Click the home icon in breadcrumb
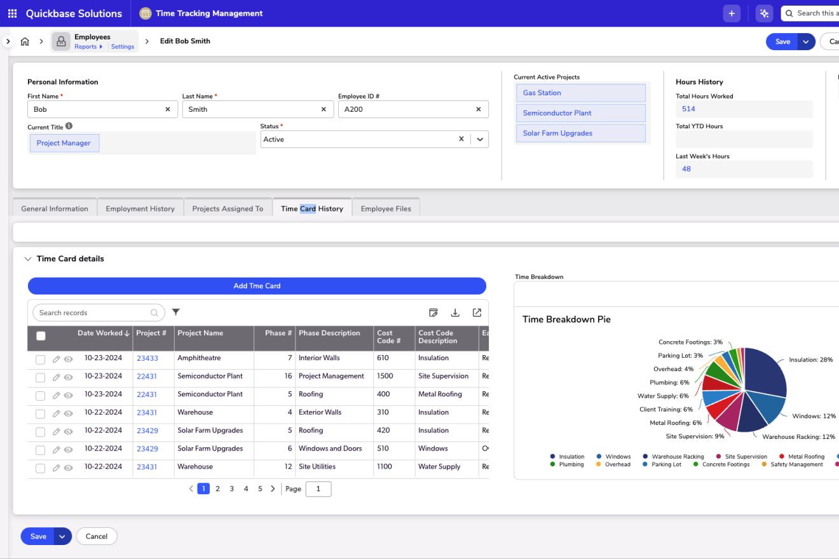Screen dimensions: 839x559 pyautogui.click(x=25, y=42)
